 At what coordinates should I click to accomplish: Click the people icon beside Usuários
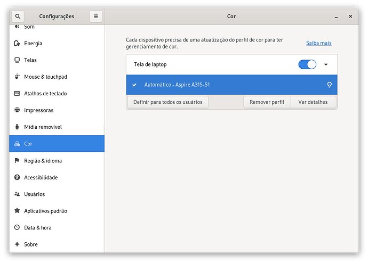point(17,194)
